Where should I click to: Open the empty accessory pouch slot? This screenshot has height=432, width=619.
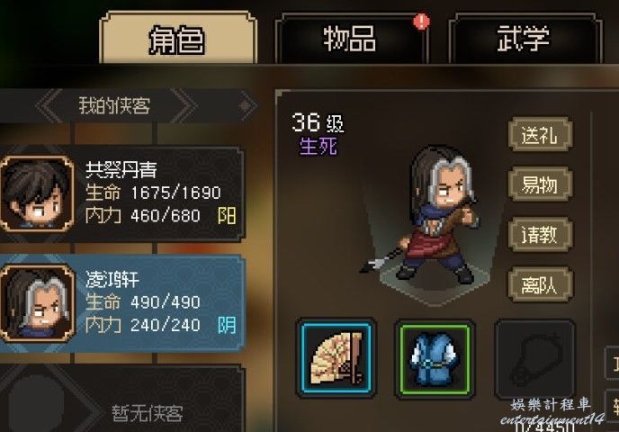[535, 359]
